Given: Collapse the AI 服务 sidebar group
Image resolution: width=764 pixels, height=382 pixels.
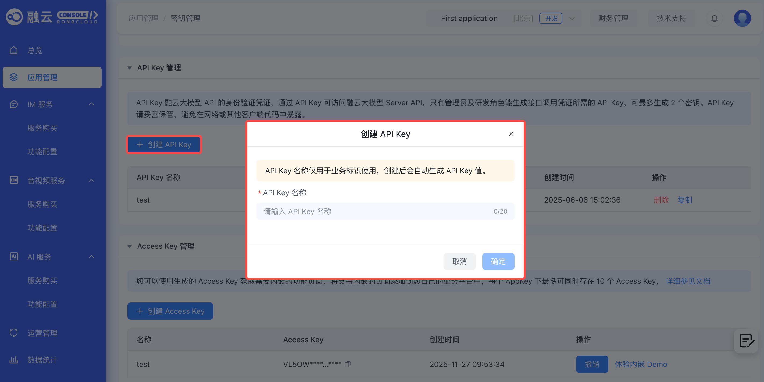Looking at the screenshot, I should point(91,257).
